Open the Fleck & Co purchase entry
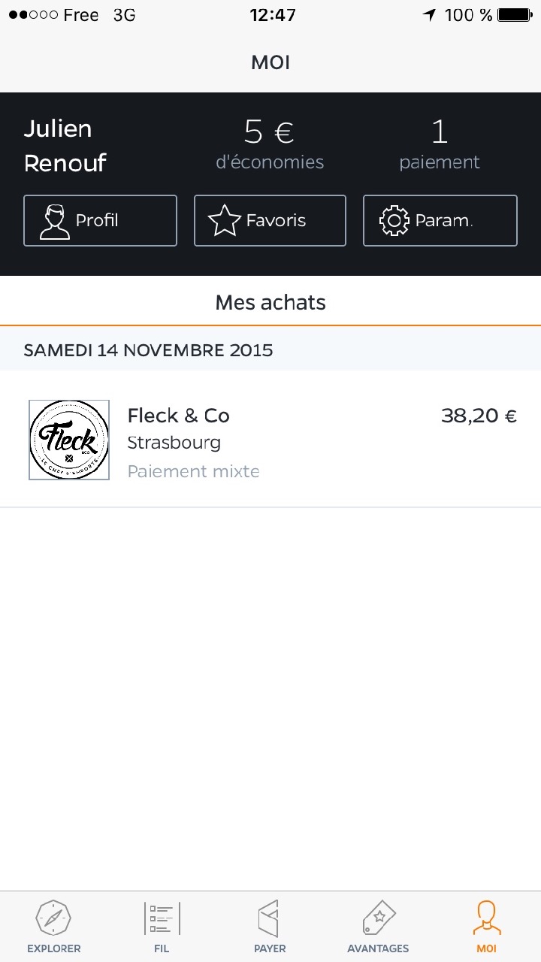541x962 pixels. coord(270,440)
